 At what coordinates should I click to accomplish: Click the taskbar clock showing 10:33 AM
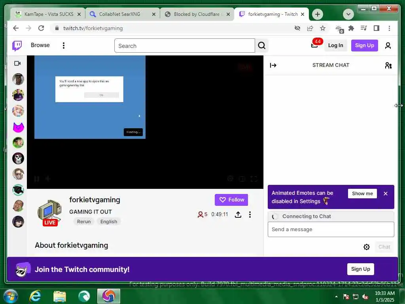384,296
